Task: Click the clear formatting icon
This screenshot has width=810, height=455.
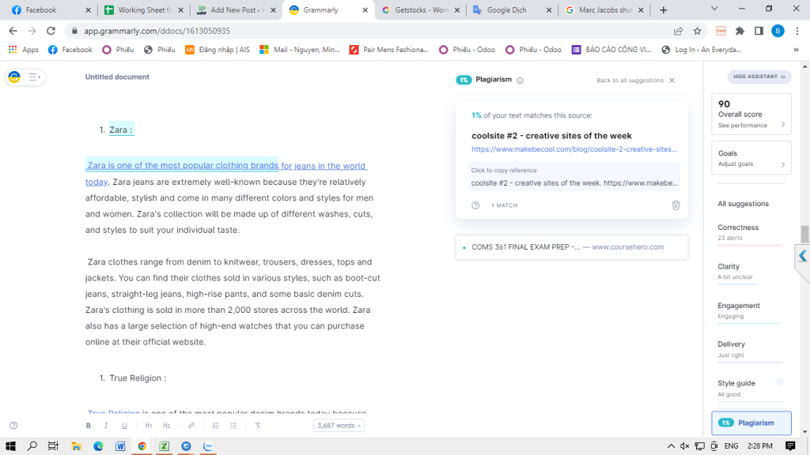Action: (258, 426)
